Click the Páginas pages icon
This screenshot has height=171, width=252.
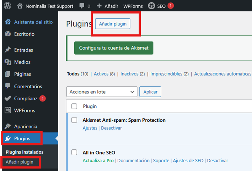[x=8, y=74]
